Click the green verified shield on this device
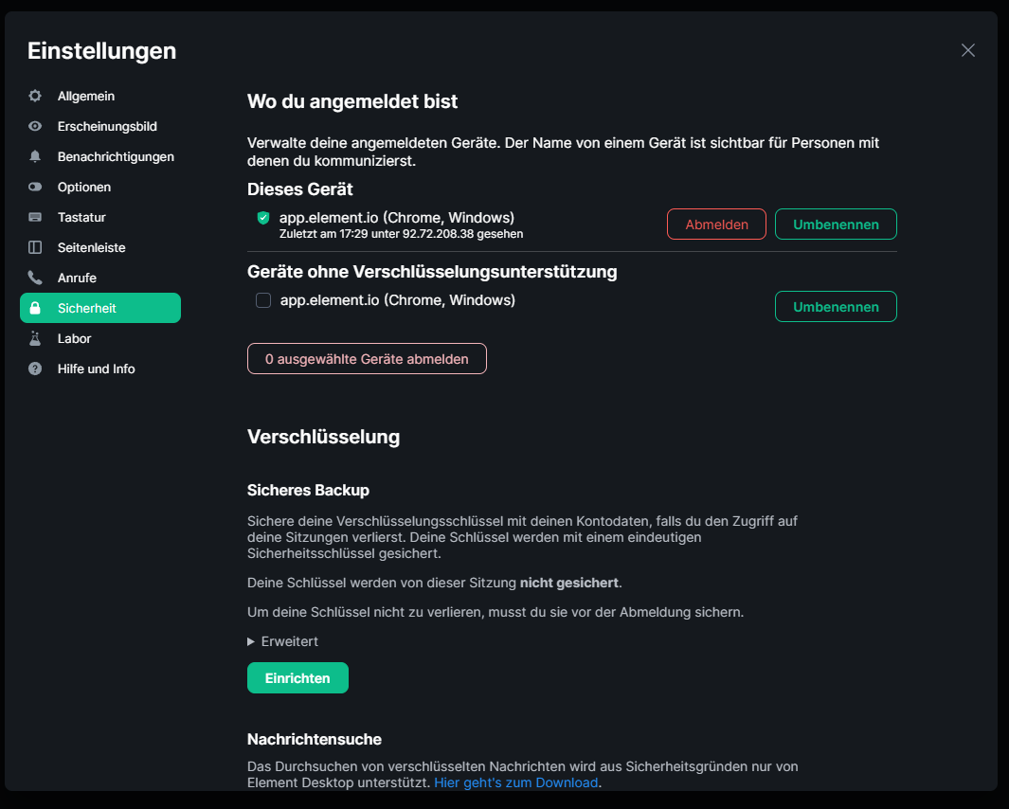This screenshot has height=809, width=1009. coord(263,218)
